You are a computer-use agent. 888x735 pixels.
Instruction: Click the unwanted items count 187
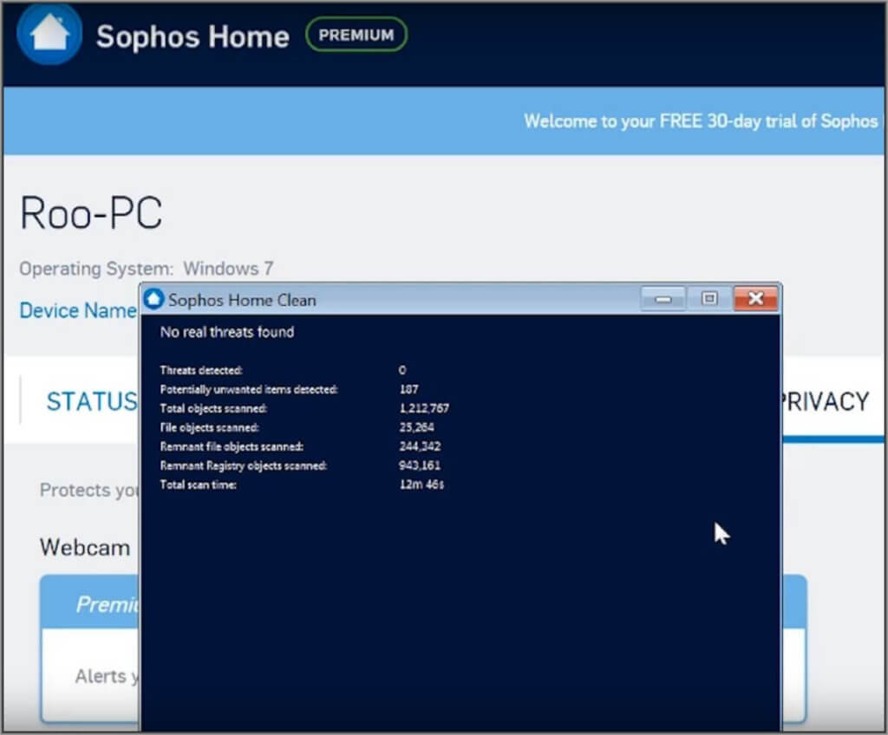(409, 389)
